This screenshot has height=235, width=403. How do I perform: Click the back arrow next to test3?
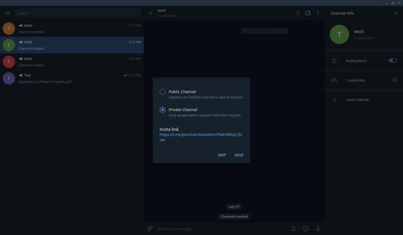coord(151,13)
